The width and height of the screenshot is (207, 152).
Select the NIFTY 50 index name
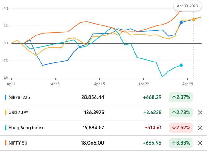point(18,143)
